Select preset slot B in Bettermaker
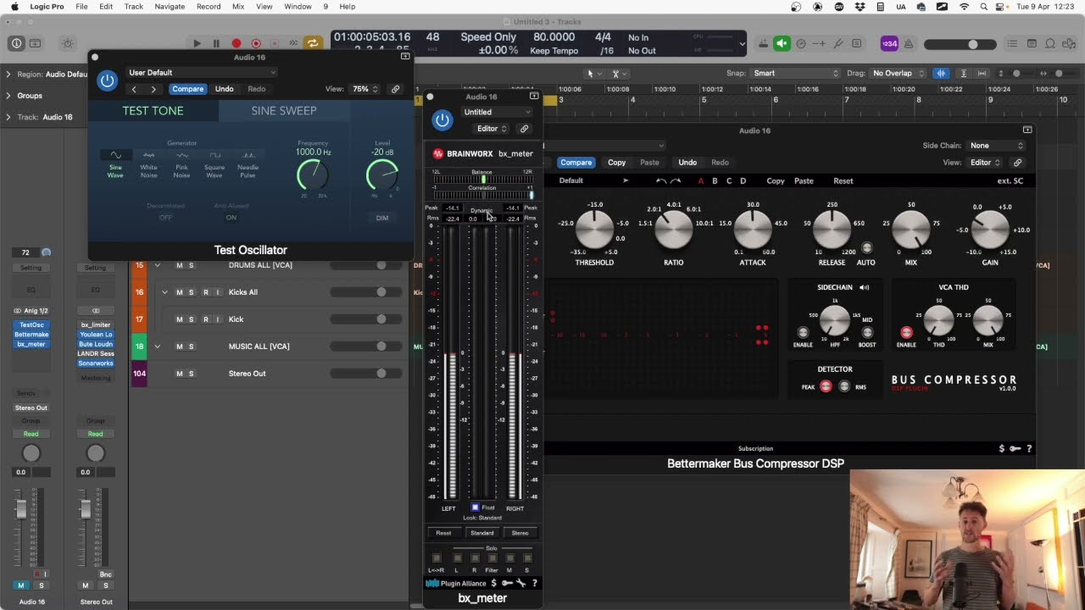The width and height of the screenshot is (1085, 610). [x=715, y=180]
